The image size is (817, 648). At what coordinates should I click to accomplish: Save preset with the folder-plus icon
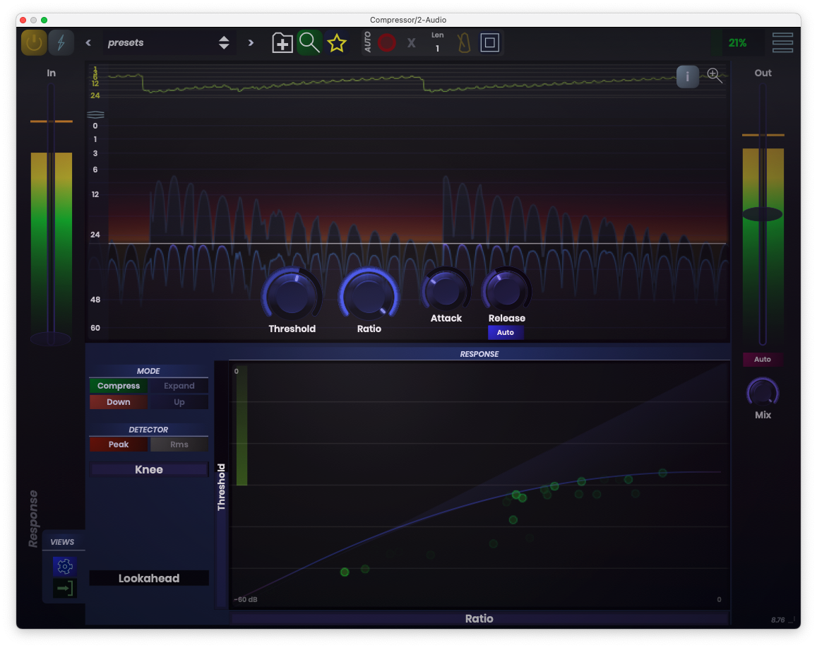point(282,43)
